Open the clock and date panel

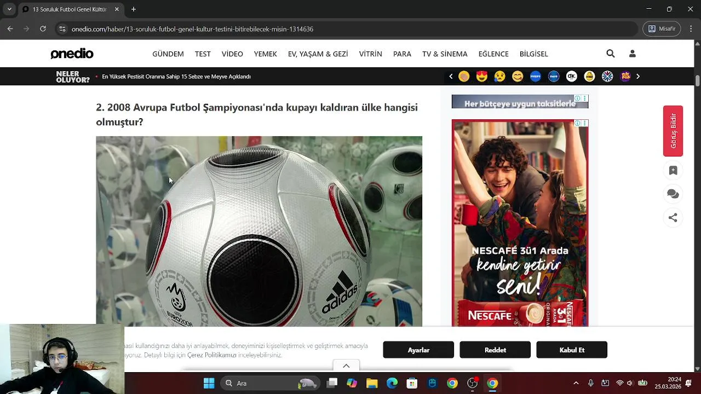[667, 383]
